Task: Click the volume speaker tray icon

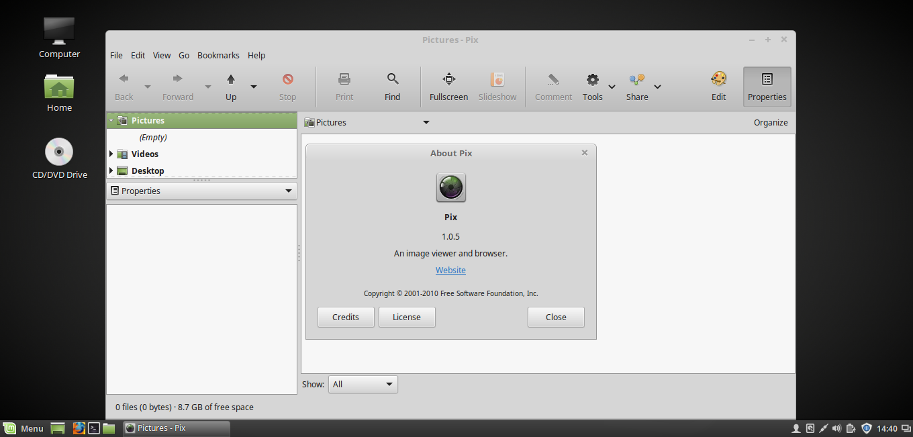Action: 836,428
